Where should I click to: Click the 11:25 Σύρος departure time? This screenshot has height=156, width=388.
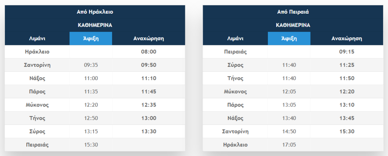coord(347,65)
